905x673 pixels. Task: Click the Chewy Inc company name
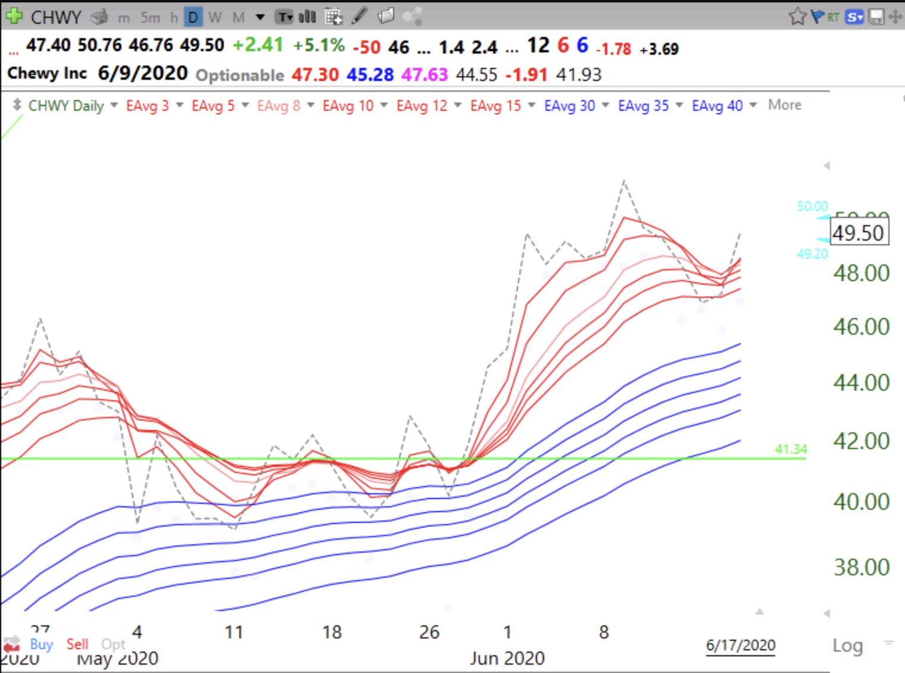click(47, 73)
